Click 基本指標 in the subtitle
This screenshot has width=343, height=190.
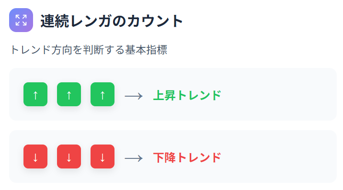point(146,50)
